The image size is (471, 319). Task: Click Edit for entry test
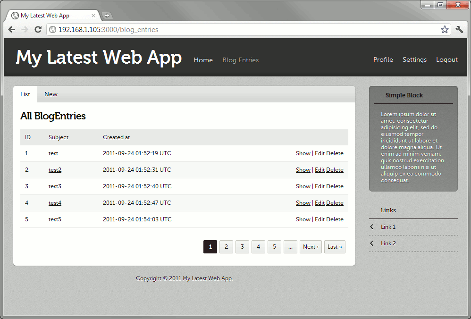click(320, 153)
